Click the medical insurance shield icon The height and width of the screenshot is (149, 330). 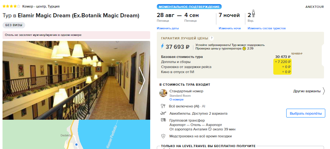click(x=163, y=136)
